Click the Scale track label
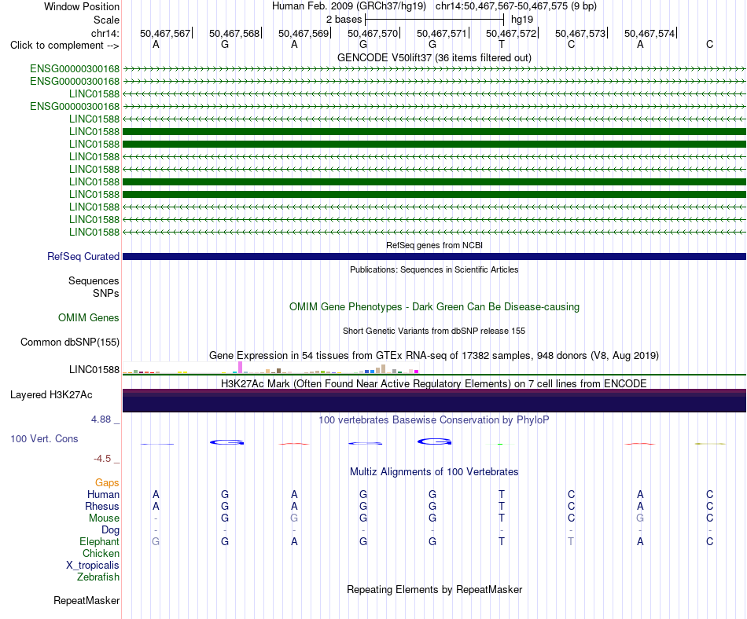 pos(106,20)
